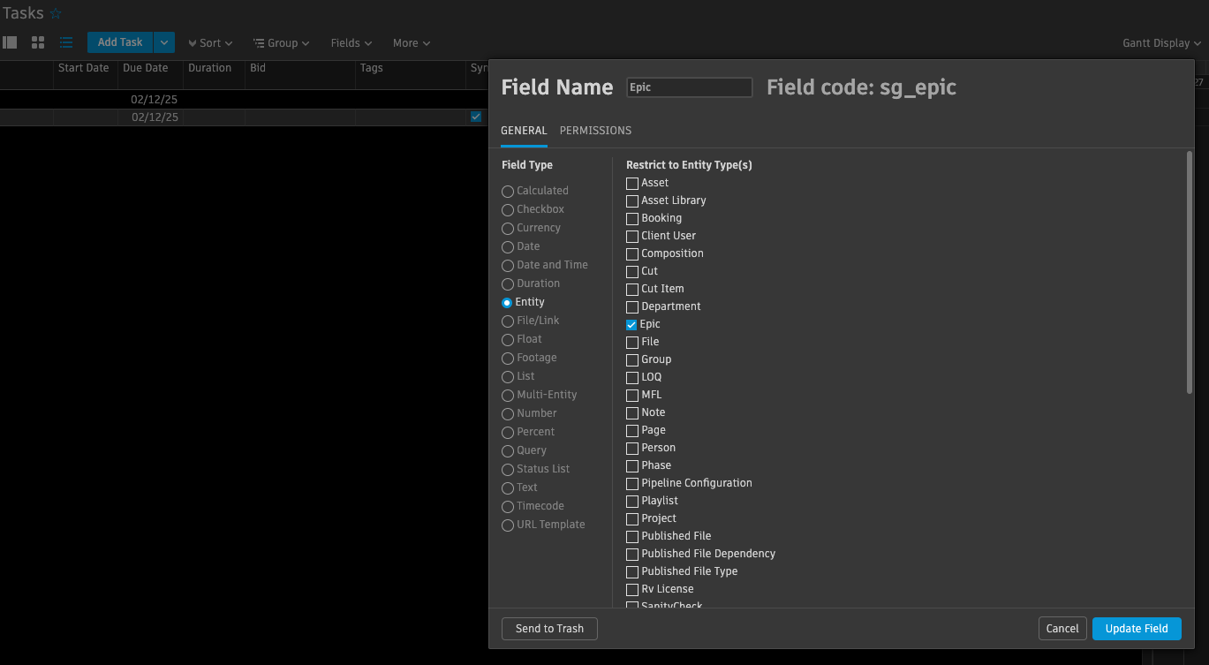Open the Fields dropdown

point(351,43)
